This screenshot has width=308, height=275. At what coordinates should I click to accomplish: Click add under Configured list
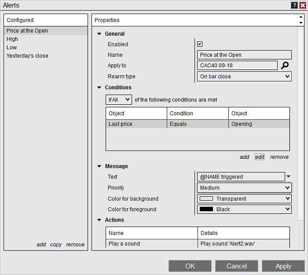(x=41, y=244)
